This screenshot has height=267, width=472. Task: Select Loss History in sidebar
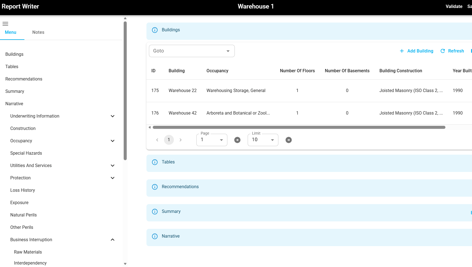pos(23,190)
